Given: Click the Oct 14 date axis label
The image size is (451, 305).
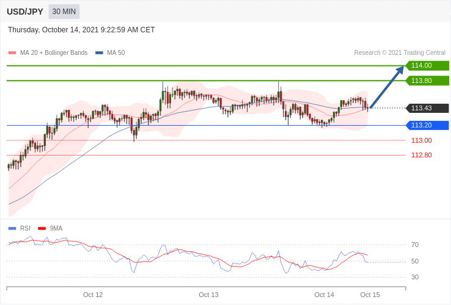Looking at the screenshot, I should click(x=324, y=295).
